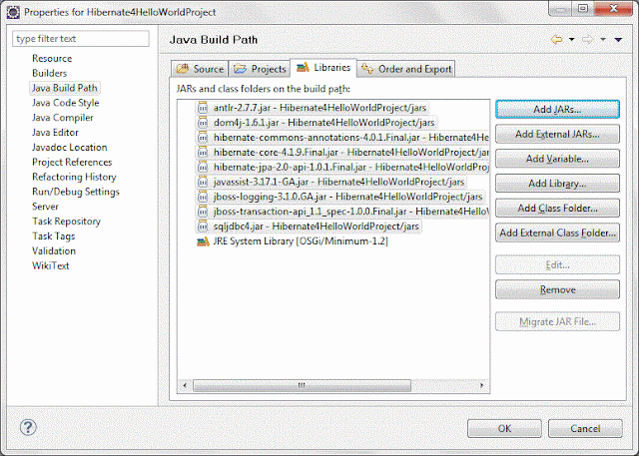Click the forward navigation arrow icon
The height and width of the screenshot is (456, 639).
tap(587, 40)
